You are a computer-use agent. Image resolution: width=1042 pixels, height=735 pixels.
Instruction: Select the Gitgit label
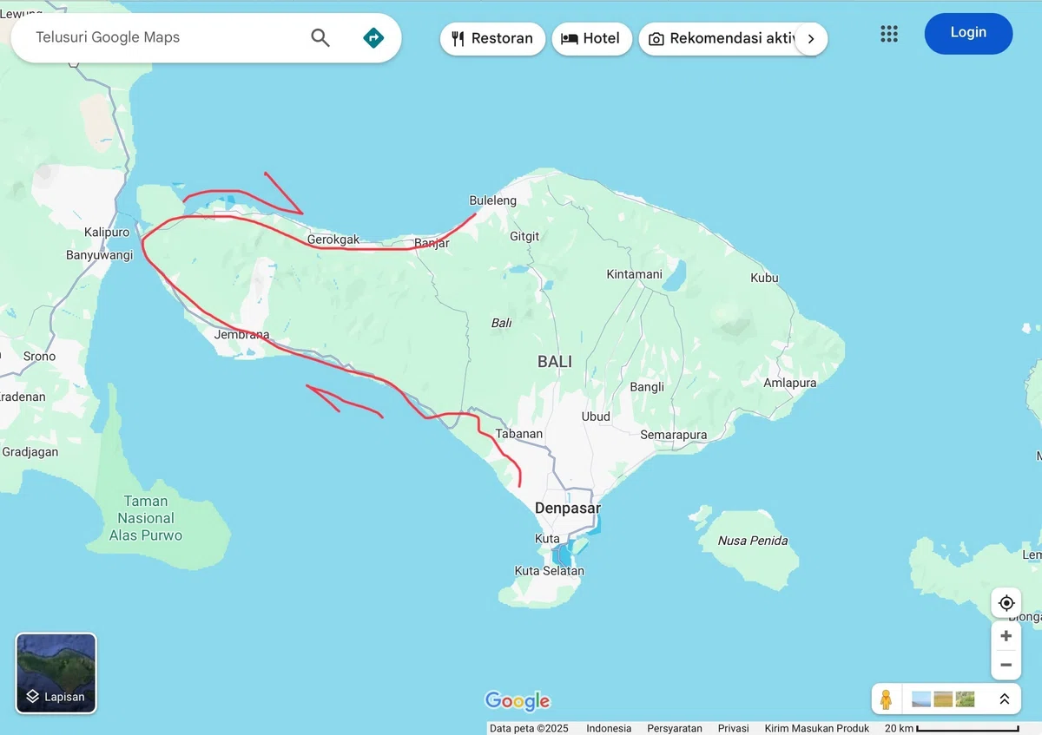point(524,236)
